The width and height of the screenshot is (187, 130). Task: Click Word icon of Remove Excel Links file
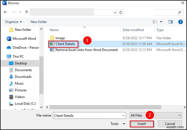pyautogui.click(x=52, y=50)
